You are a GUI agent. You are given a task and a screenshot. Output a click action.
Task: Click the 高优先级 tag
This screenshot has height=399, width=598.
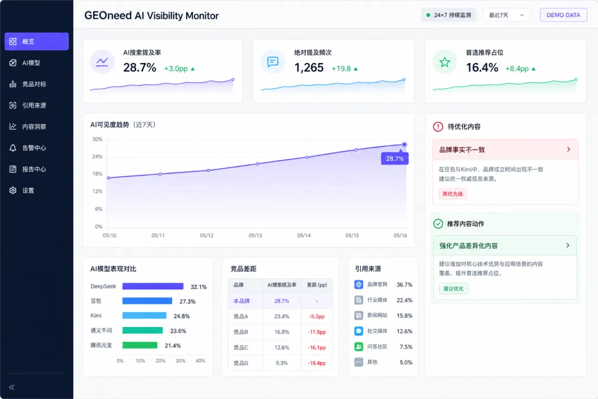pos(453,194)
